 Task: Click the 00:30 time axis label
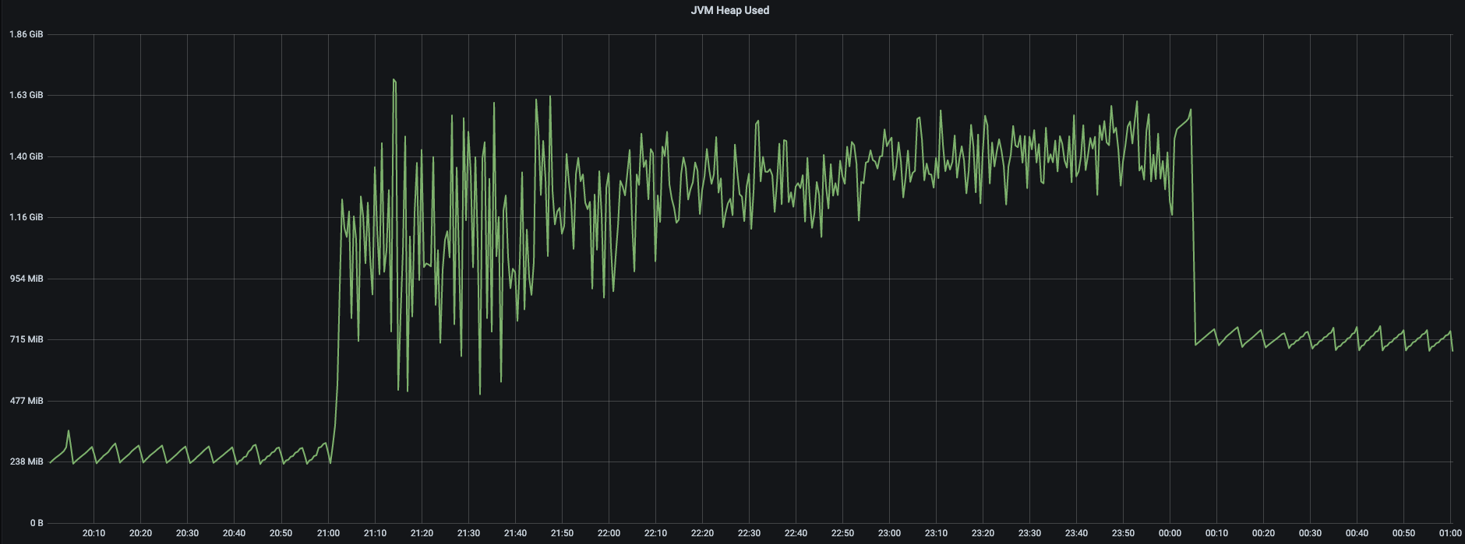[1310, 533]
